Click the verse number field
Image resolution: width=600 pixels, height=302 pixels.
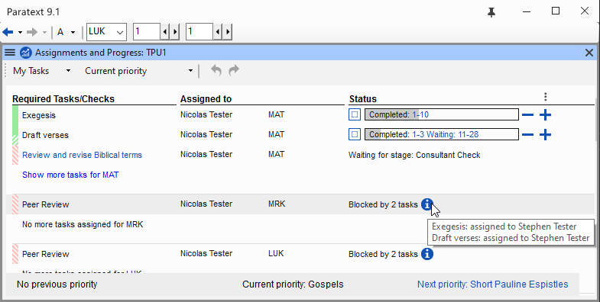(199, 32)
